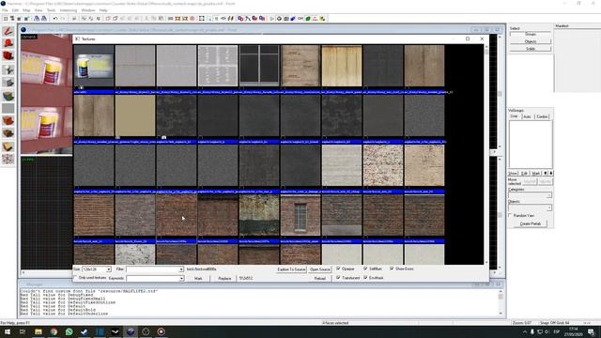Viewport: 601px width, 338px height.
Task: Click the Groups select button
Action: click(531, 34)
